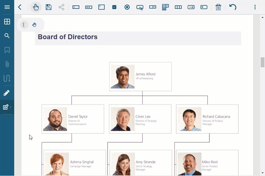265x176 pixels.
Task: Add a submit form button
Action: pyautogui.click(x=191, y=7)
